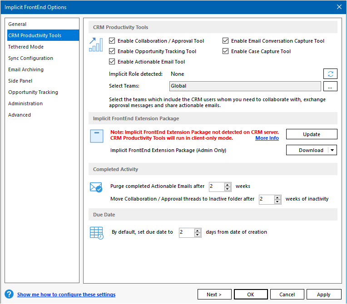Open the Sync Configuration section
347x304 pixels.
click(x=30, y=58)
